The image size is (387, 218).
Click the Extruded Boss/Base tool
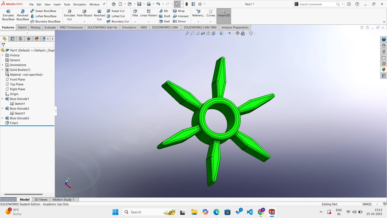(8, 15)
